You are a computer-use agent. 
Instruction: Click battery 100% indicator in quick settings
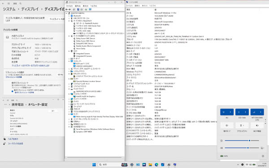224,156
